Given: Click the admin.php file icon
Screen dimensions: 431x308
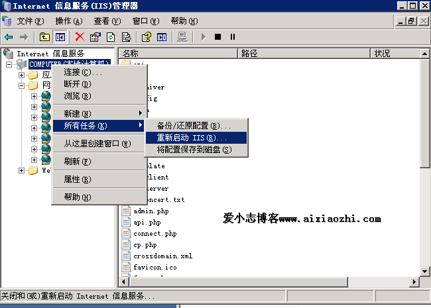Looking at the screenshot, I should tap(126, 211).
